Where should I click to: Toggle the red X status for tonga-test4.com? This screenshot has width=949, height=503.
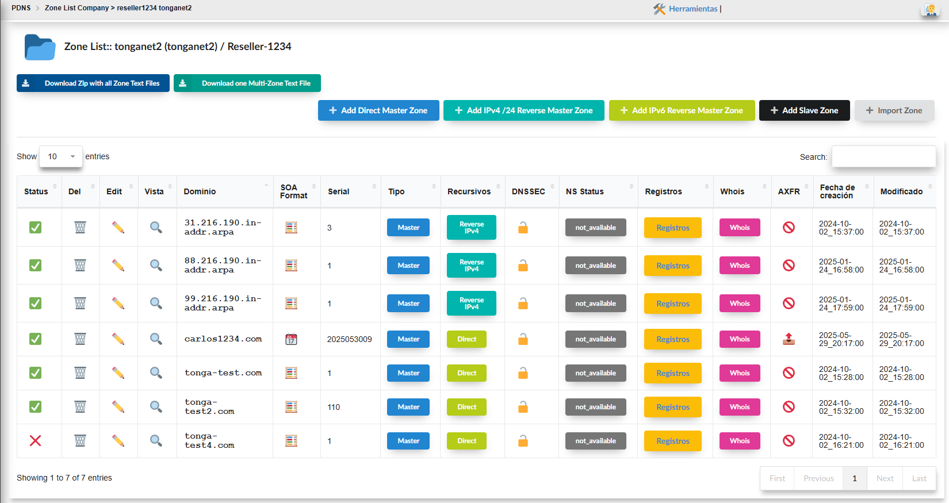[36, 441]
